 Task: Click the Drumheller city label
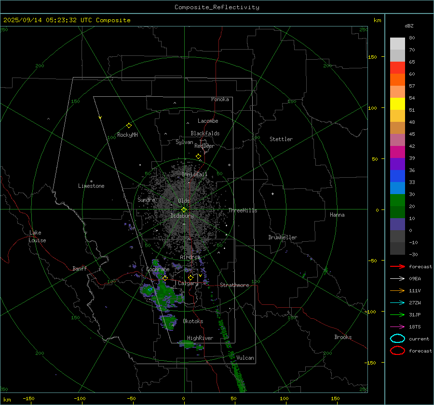(283, 237)
